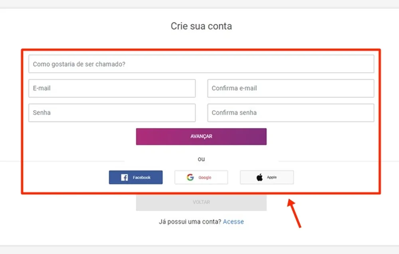Screen dimensions: 399x254
Task: Click the greyed-out VOLTAR button
Action: point(201,202)
